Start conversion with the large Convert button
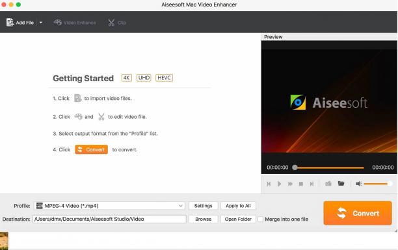The width and height of the screenshot is (398, 250). pyautogui.click(x=358, y=213)
